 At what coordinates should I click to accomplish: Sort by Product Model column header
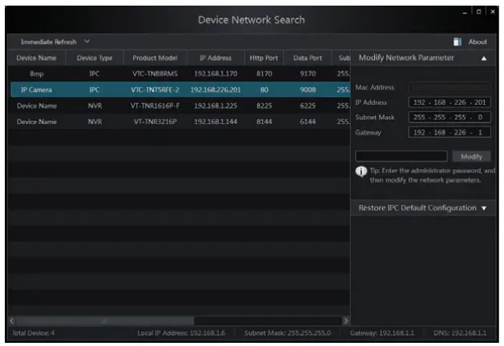[155, 58]
